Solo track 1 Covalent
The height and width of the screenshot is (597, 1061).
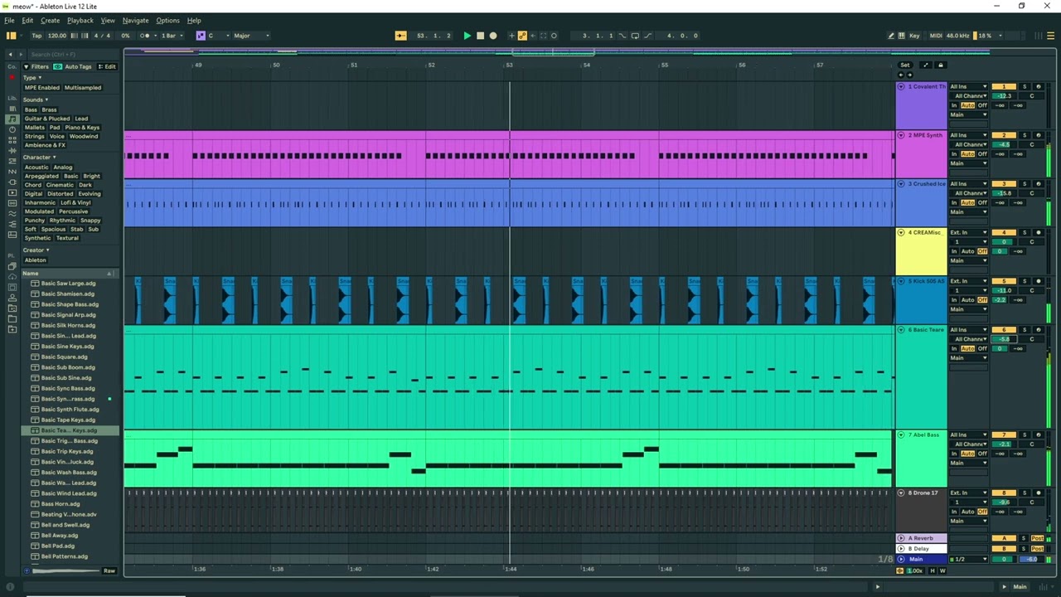point(1025,87)
